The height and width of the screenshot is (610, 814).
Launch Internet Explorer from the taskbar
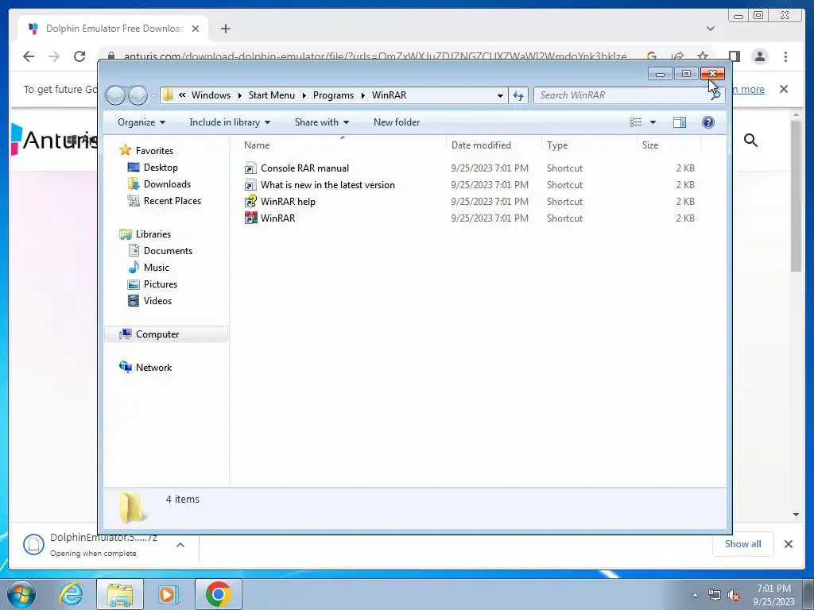pos(71,594)
